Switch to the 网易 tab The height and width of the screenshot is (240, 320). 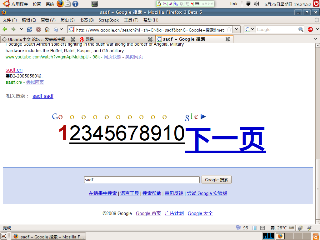point(116,39)
